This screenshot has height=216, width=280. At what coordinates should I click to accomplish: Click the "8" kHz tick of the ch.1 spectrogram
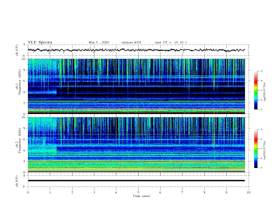click(x=25, y=70)
